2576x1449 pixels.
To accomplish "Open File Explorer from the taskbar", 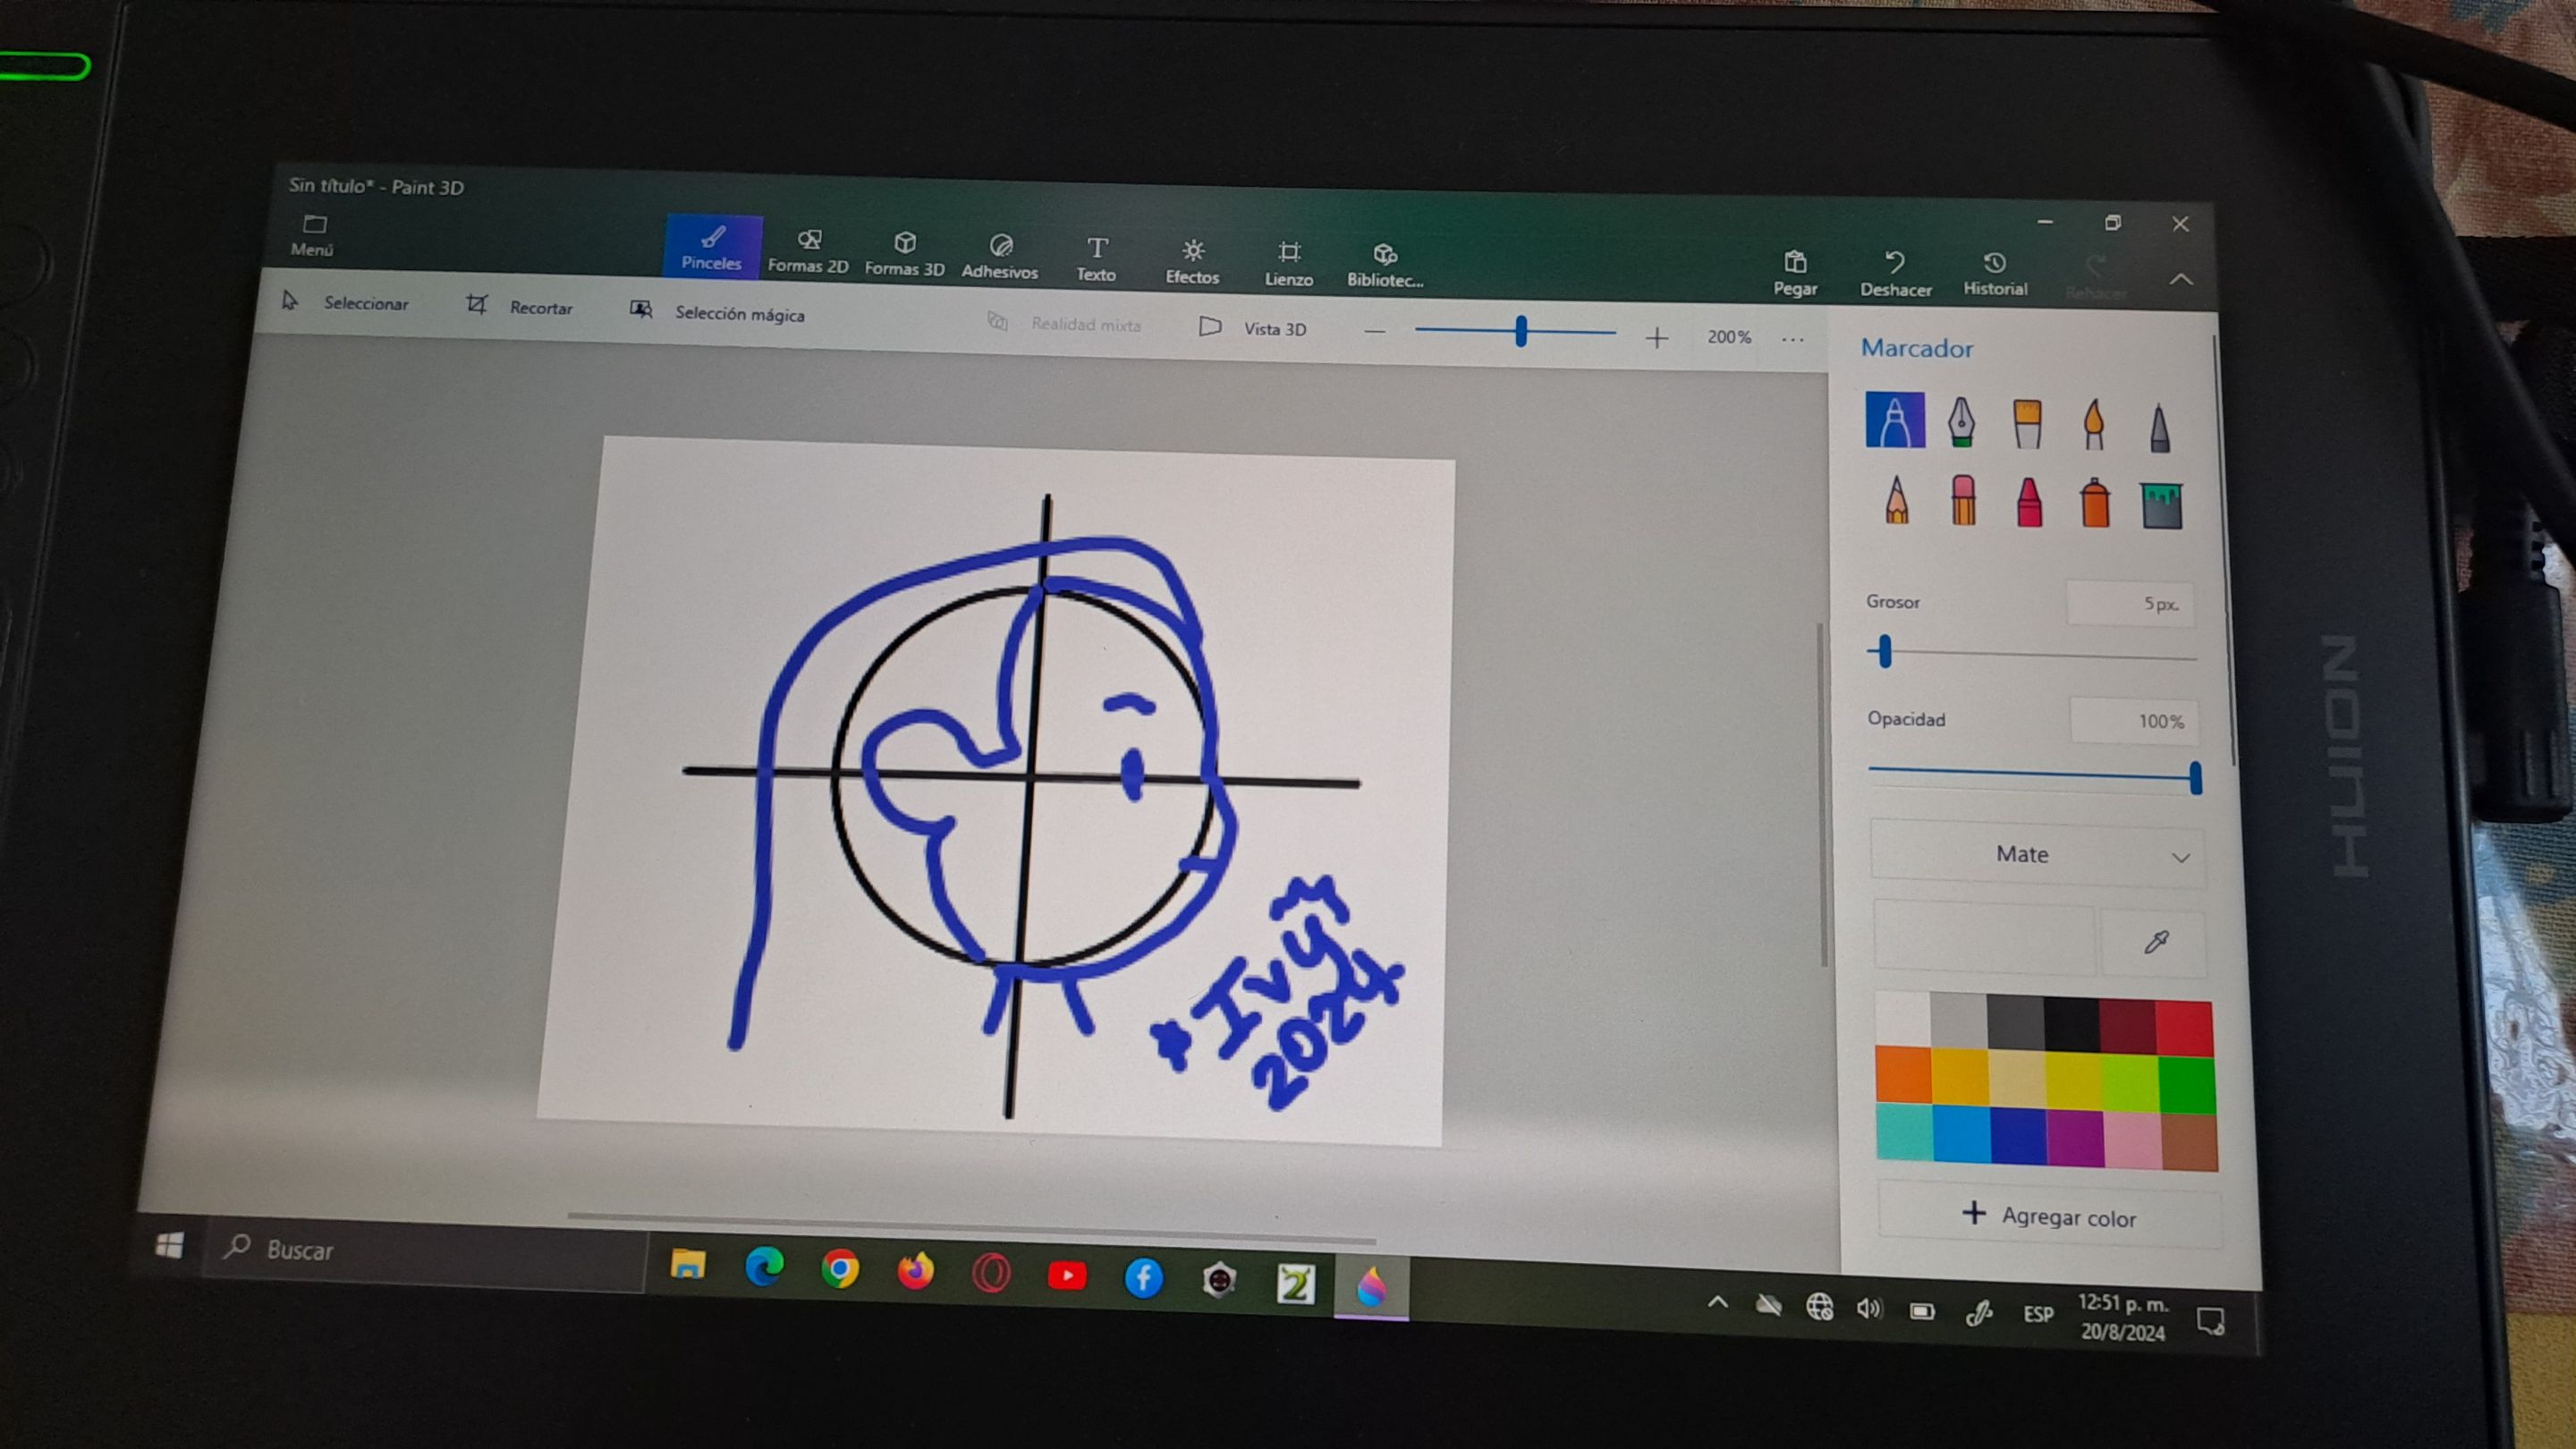I will pos(687,1264).
